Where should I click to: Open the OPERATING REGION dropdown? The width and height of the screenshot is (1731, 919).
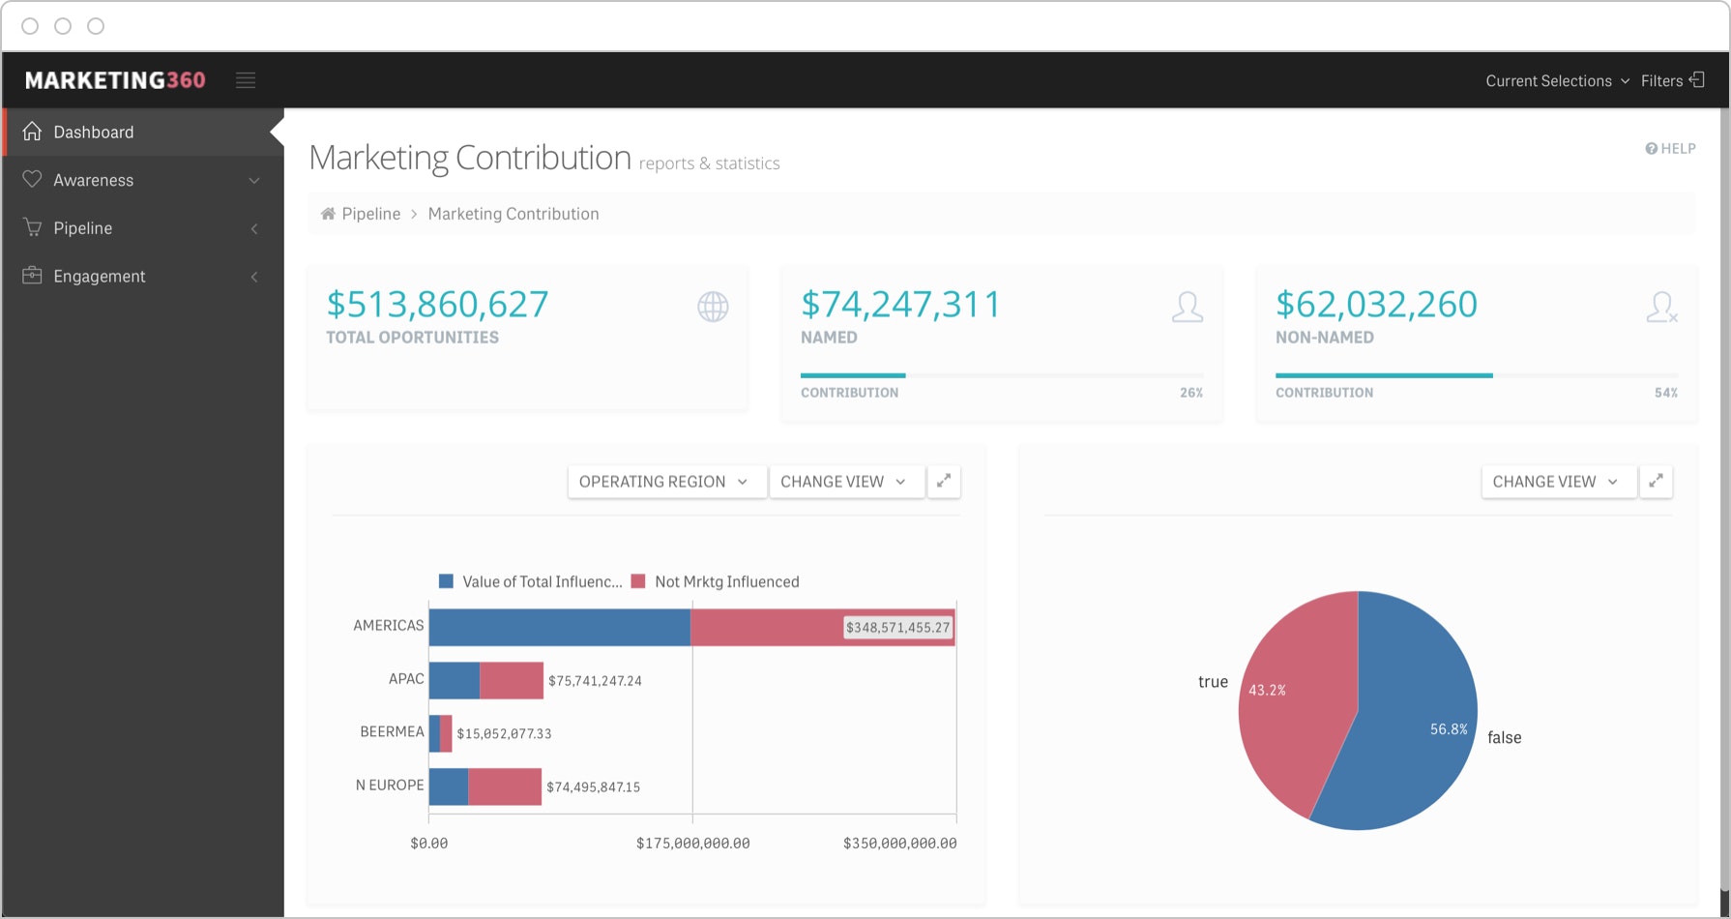(667, 481)
